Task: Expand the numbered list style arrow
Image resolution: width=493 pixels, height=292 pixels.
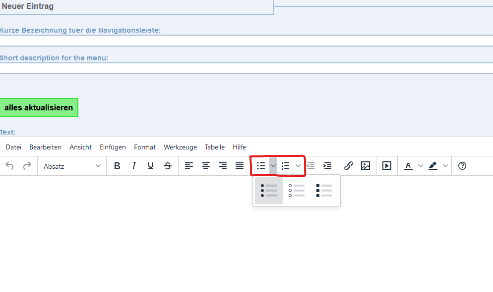Action: pos(298,166)
